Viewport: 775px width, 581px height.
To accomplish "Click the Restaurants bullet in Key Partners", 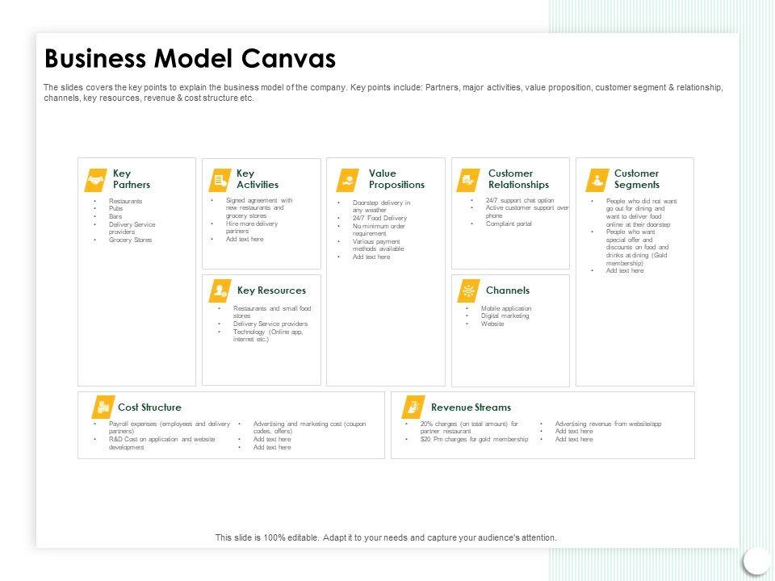I will pyautogui.click(x=126, y=201).
